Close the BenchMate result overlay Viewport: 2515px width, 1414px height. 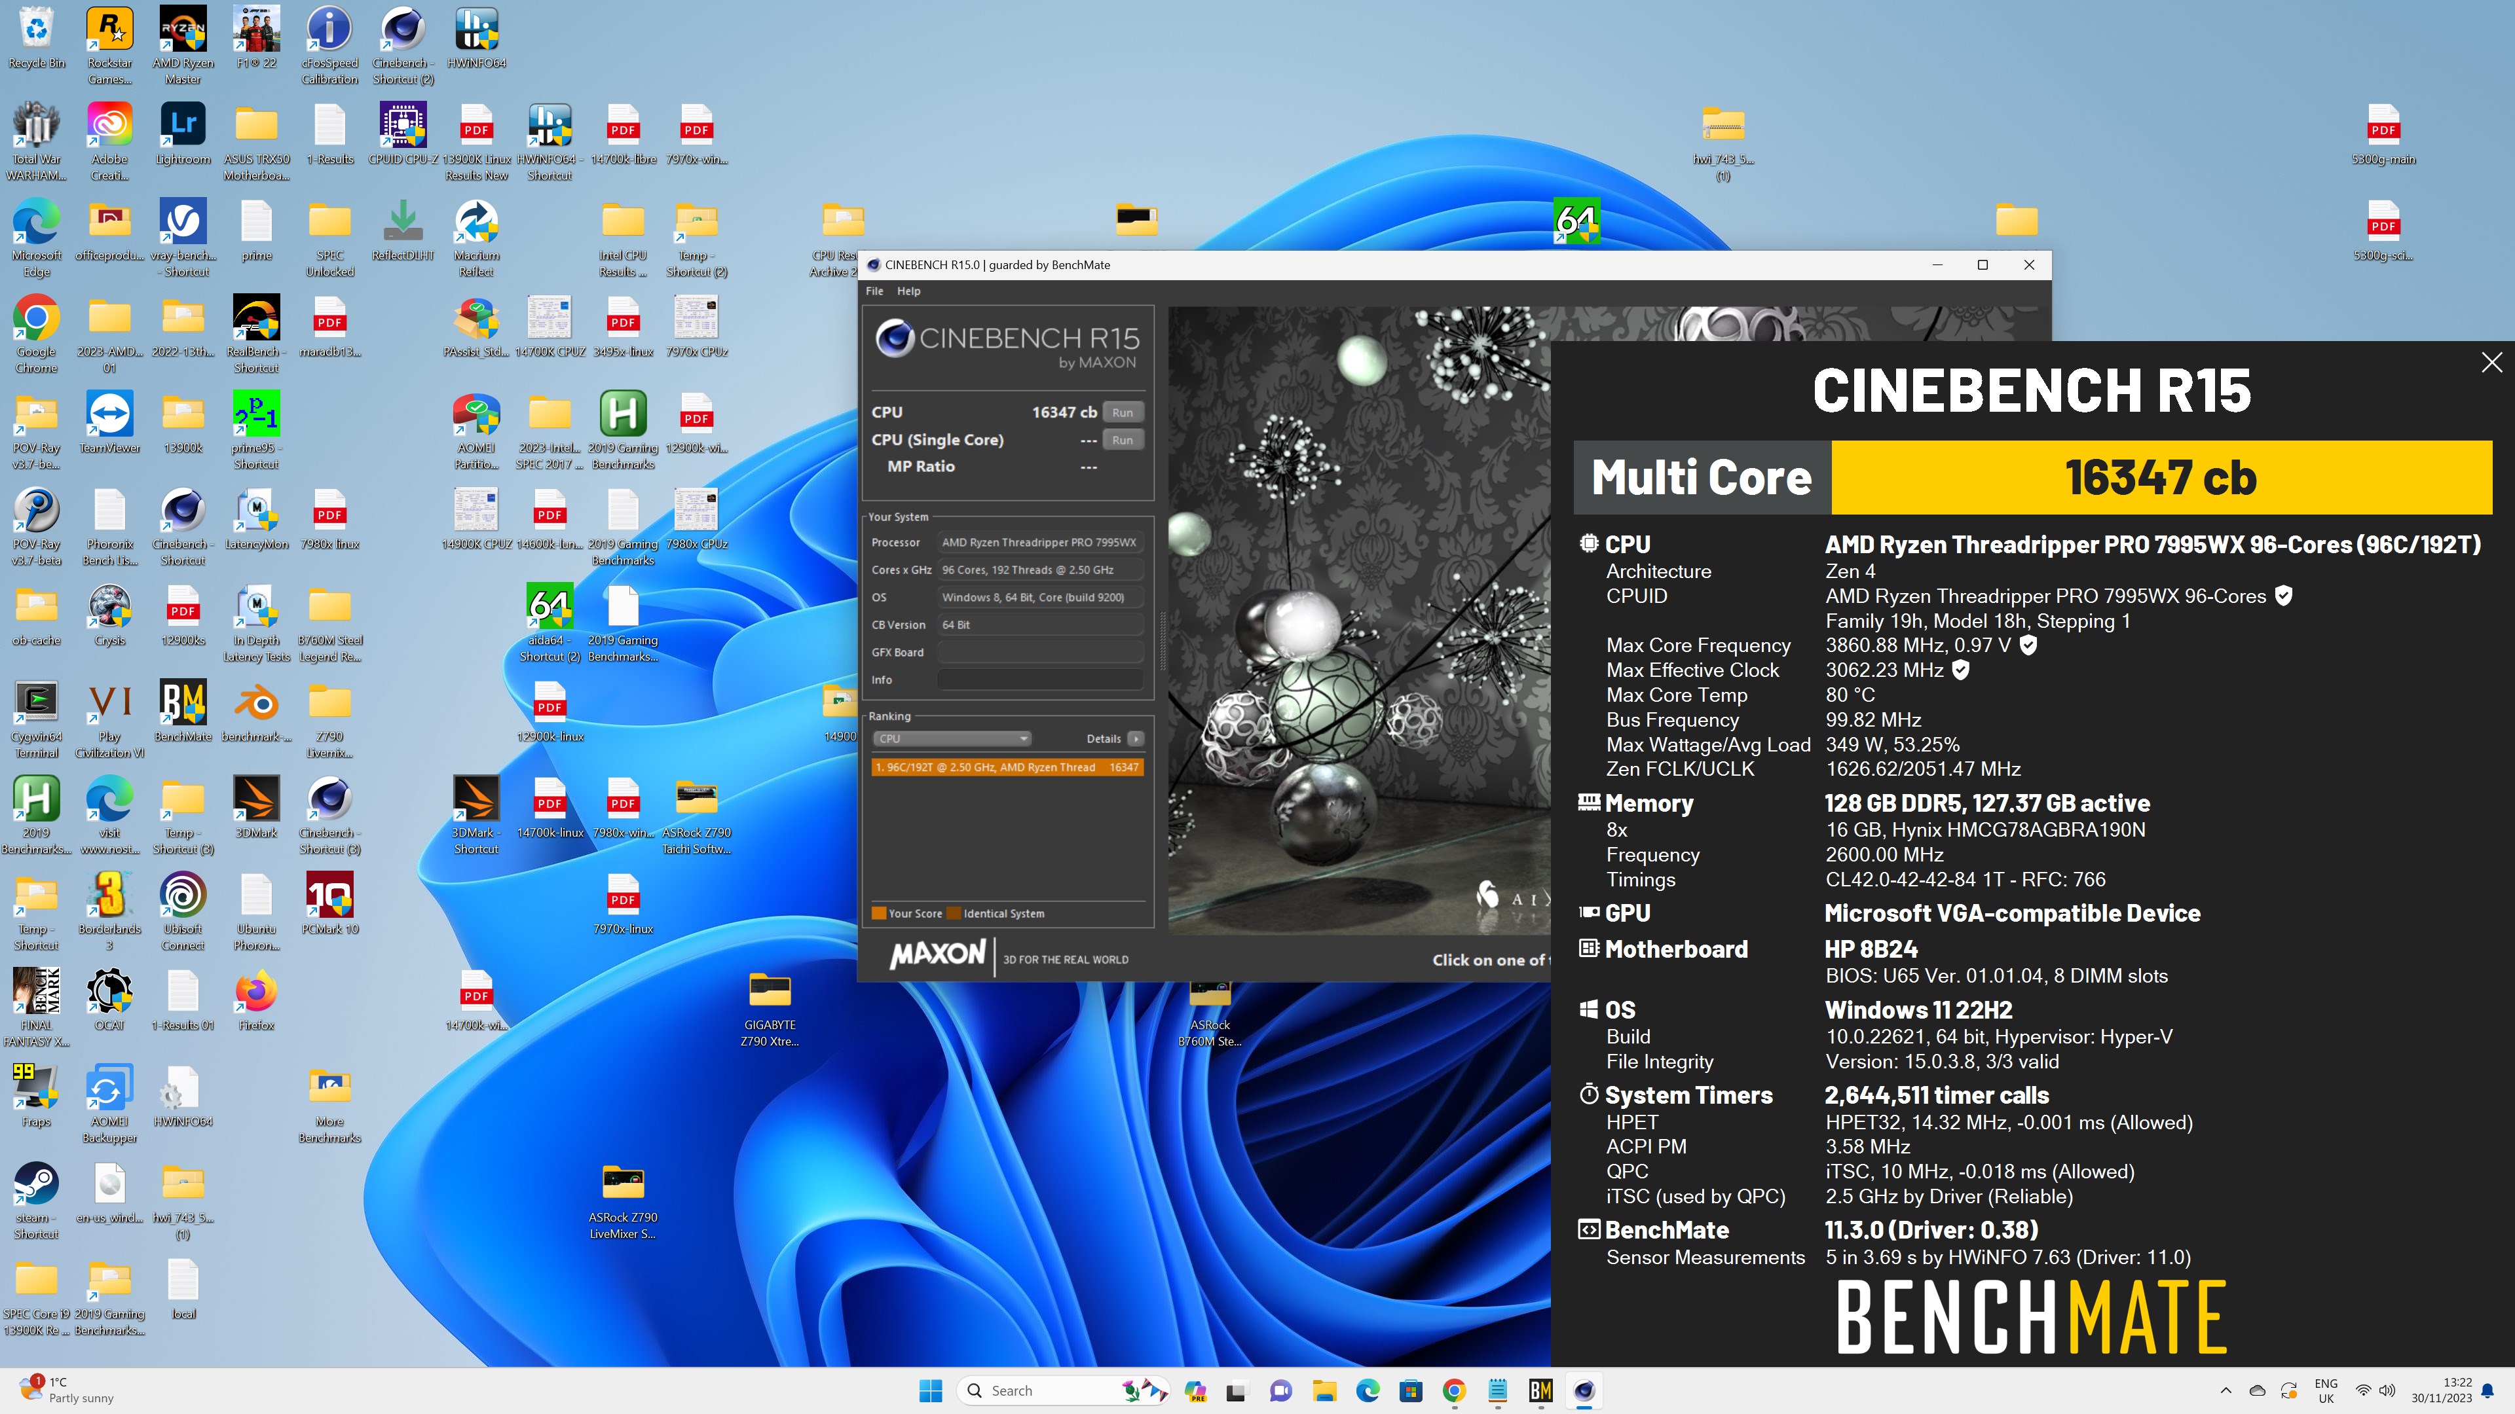pos(2491,363)
